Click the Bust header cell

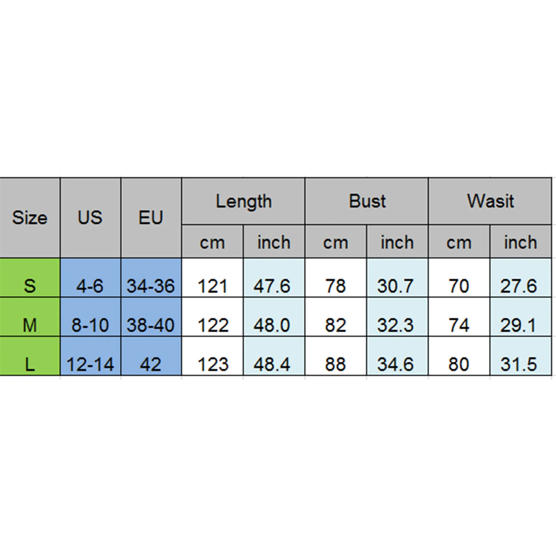click(x=367, y=201)
